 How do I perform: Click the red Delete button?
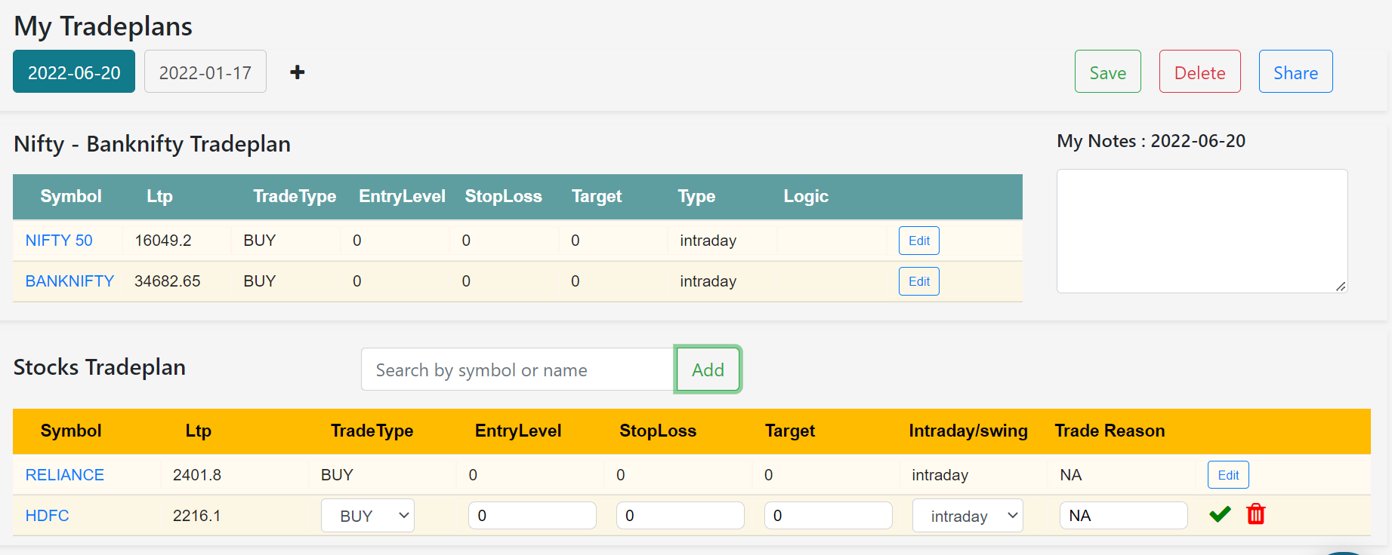tap(1200, 72)
